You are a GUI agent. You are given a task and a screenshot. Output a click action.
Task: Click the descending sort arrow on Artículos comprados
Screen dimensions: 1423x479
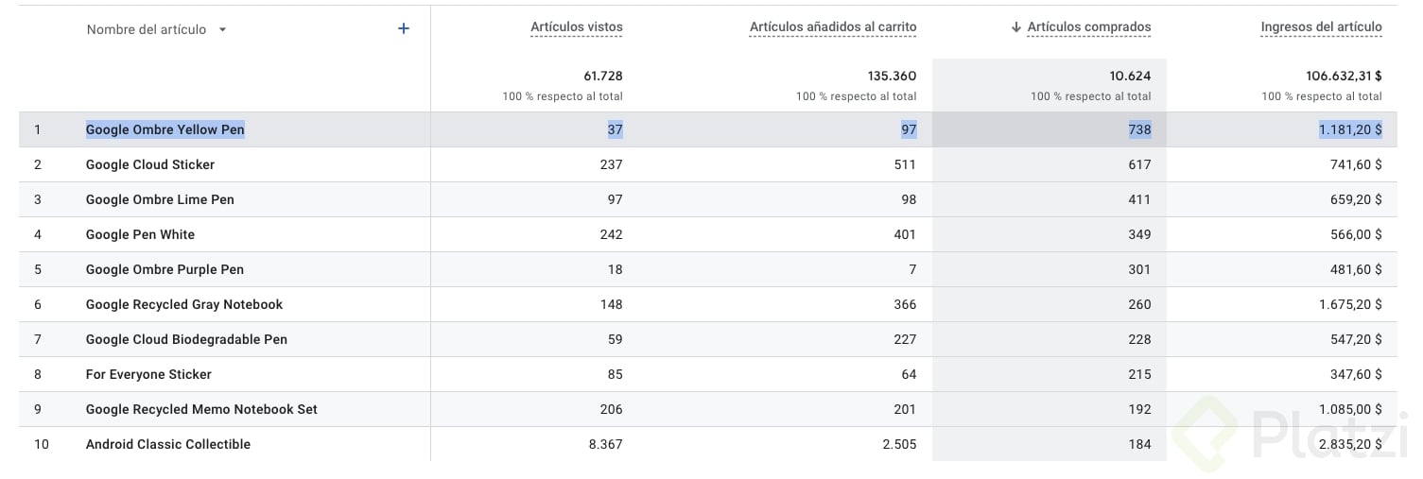(1016, 27)
